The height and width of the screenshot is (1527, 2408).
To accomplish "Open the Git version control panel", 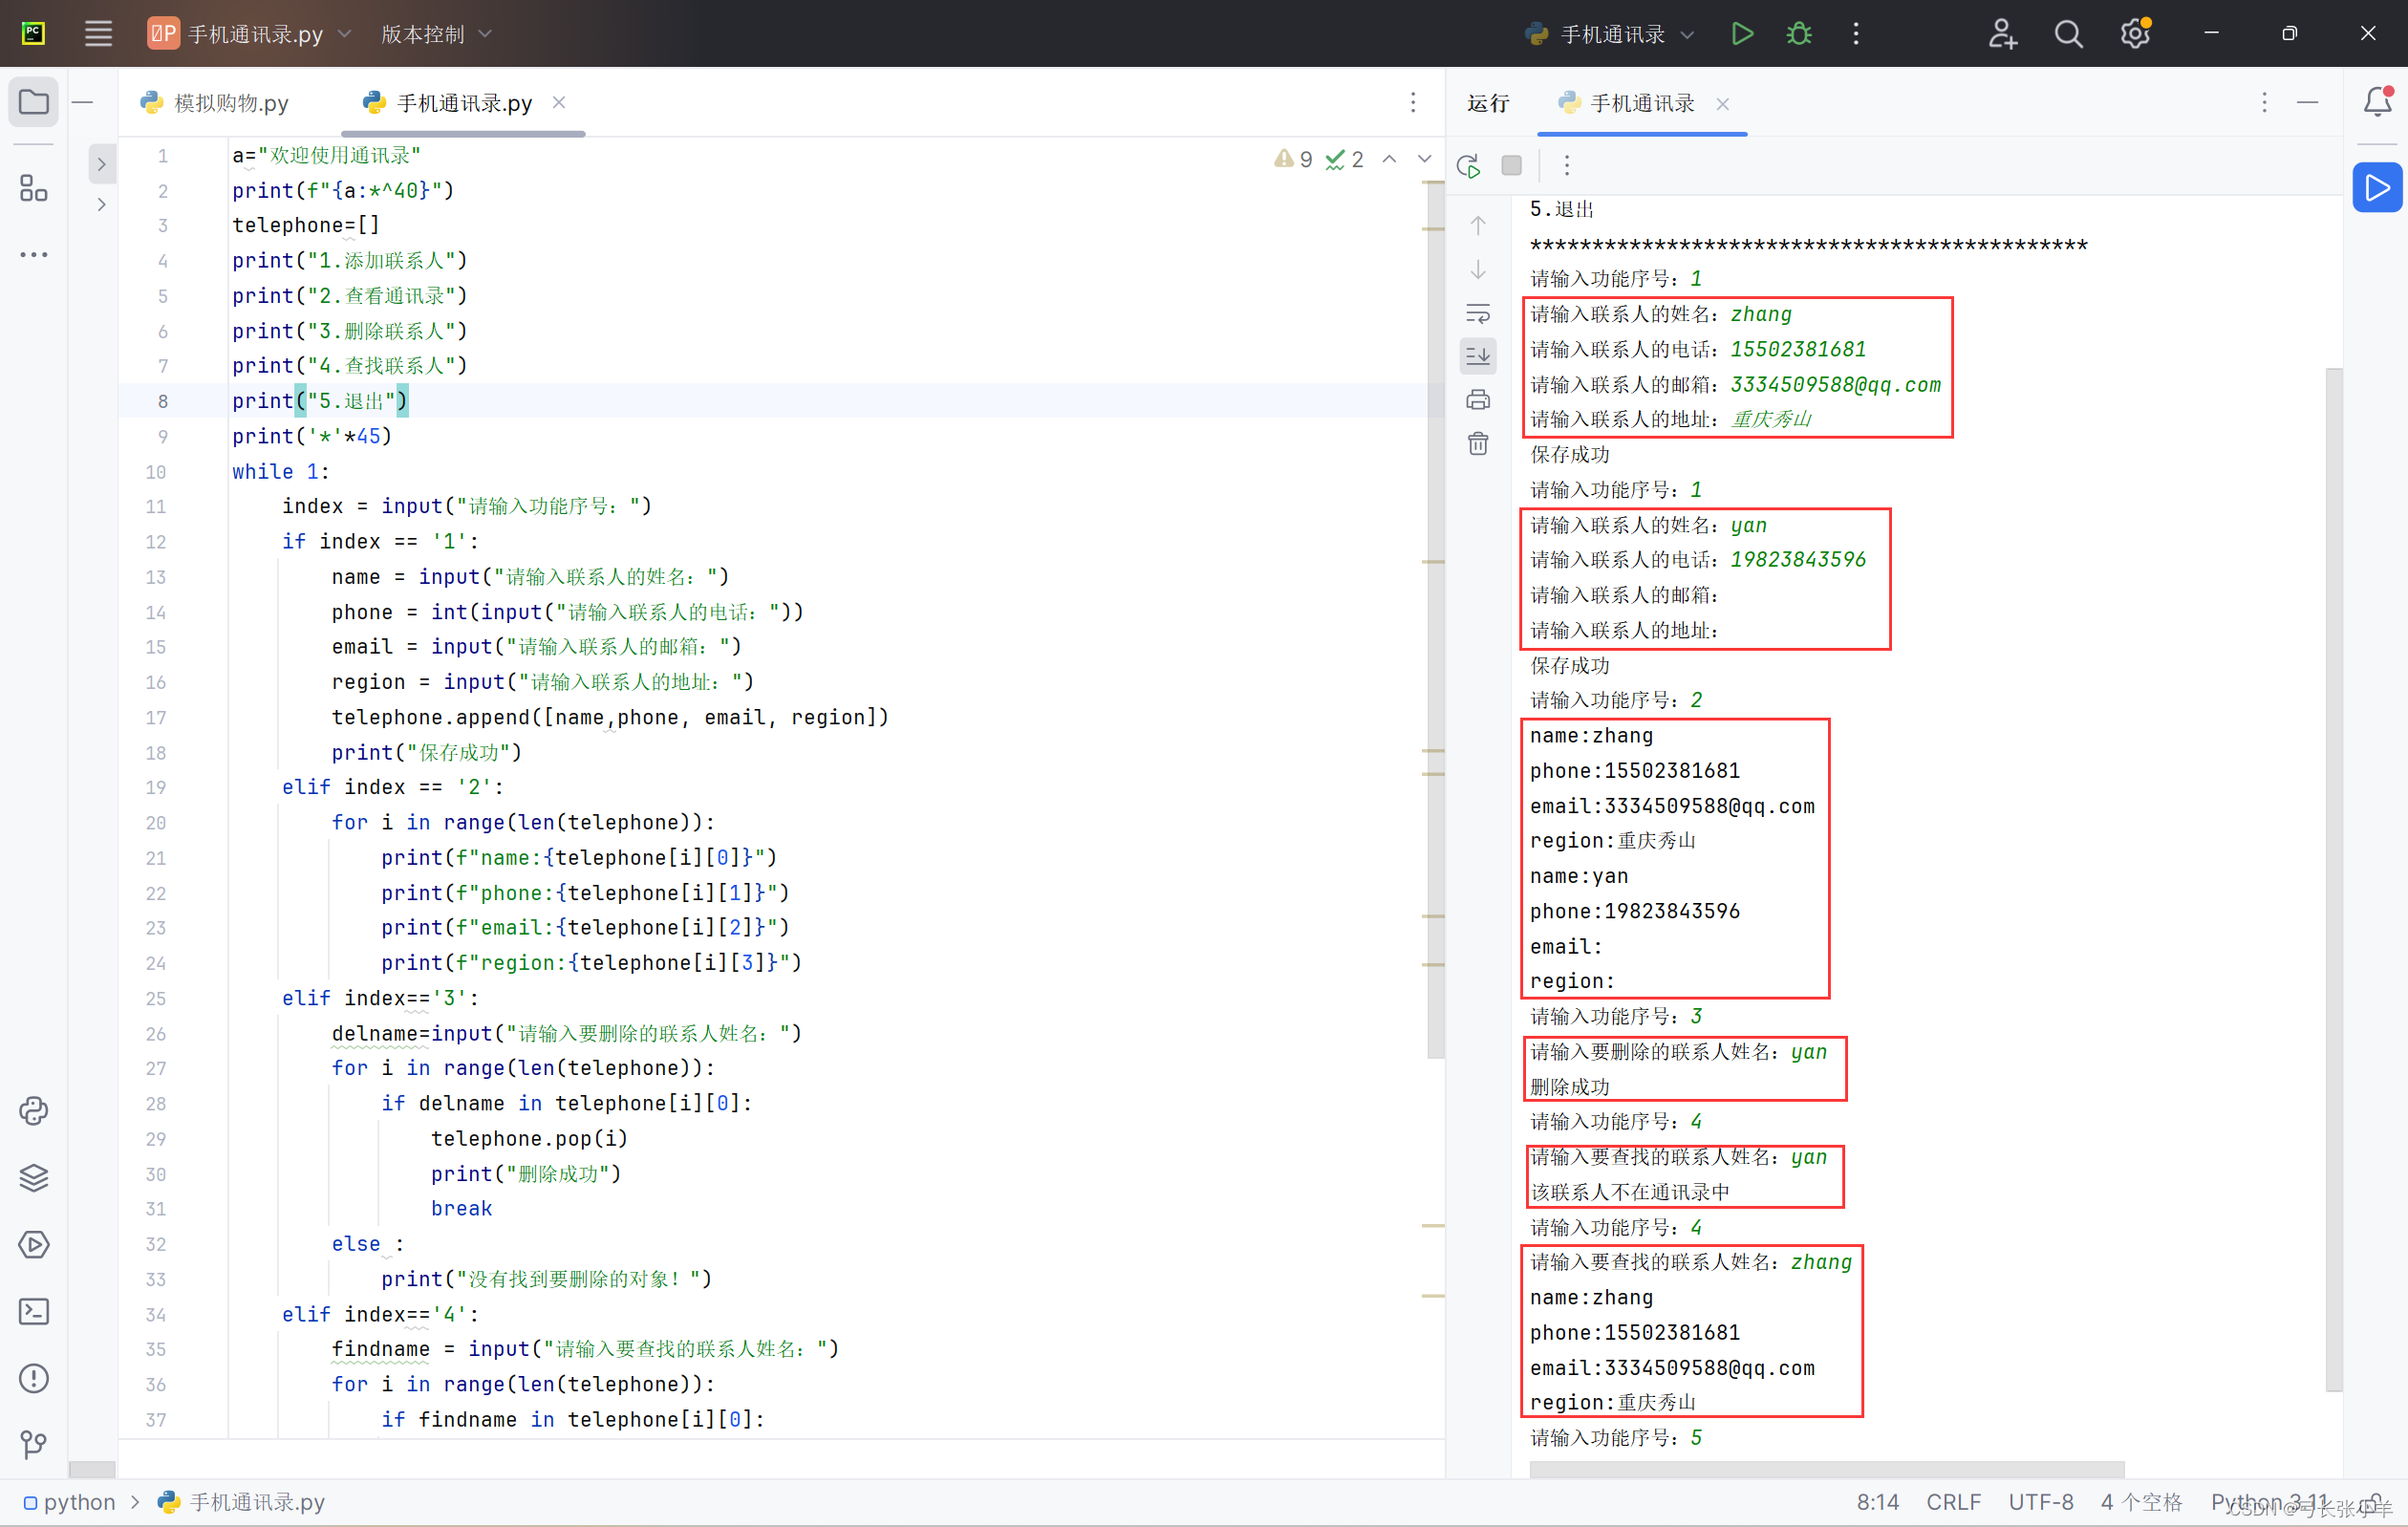I will pyautogui.click(x=33, y=1444).
